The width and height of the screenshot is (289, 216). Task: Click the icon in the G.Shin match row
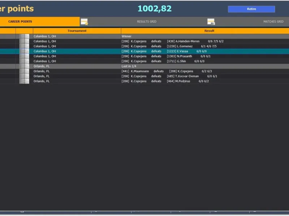tap(24, 61)
